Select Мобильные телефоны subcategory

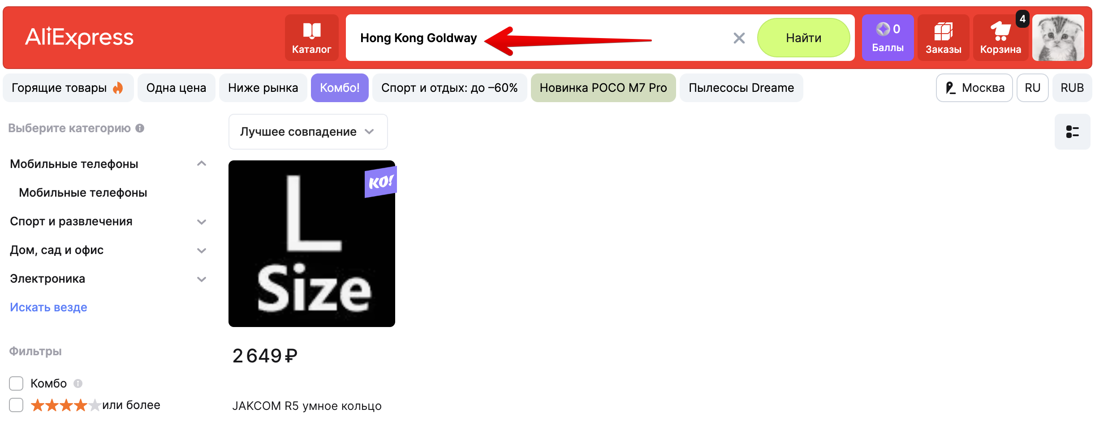[x=83, y=193]
